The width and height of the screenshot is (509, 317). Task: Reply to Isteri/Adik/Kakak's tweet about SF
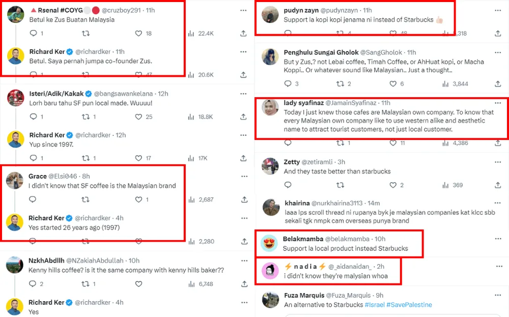point(34,117)
